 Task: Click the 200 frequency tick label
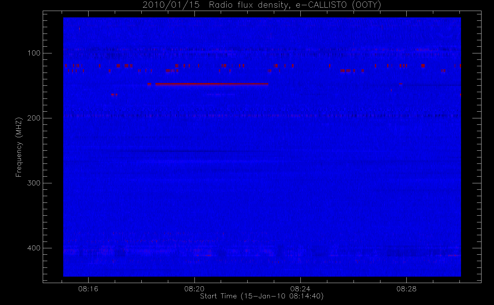coord(34,118)
